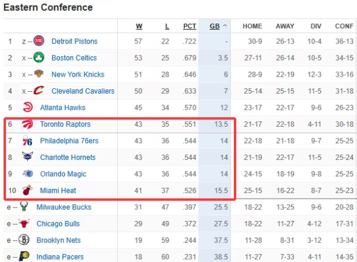Viewport: 357px width, 262px height.
Task: Open the Chicago Bulls team link
Action: [58, 224]
